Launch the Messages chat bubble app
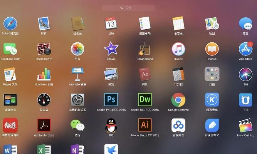This screenshot has height=154, width=257. 245,23
